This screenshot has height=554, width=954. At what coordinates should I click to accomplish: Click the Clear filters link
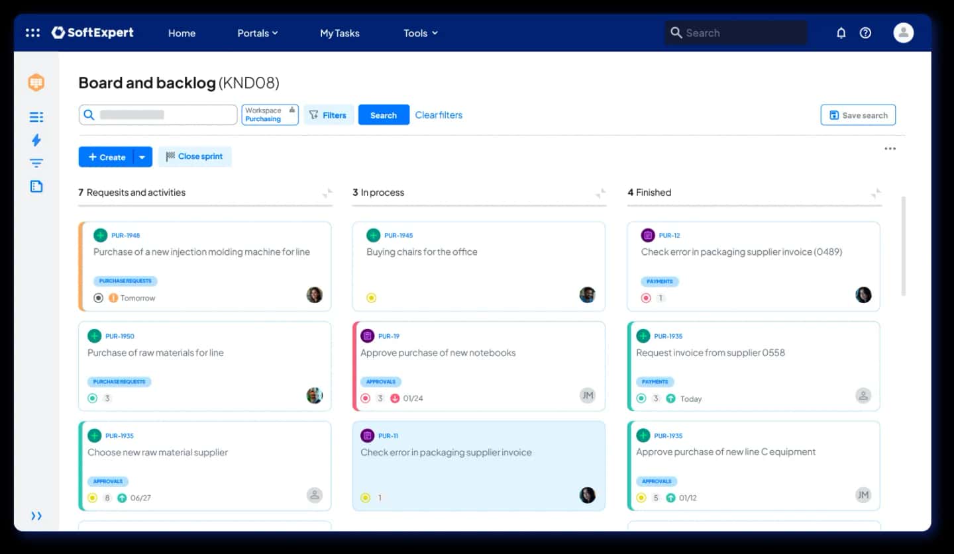[x=439, y=115]
